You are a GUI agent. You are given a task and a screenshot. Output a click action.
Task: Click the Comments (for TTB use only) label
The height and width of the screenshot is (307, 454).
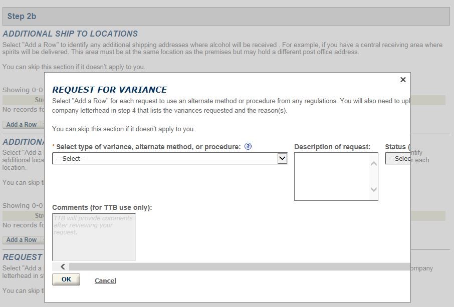click(x=102, y=207)
